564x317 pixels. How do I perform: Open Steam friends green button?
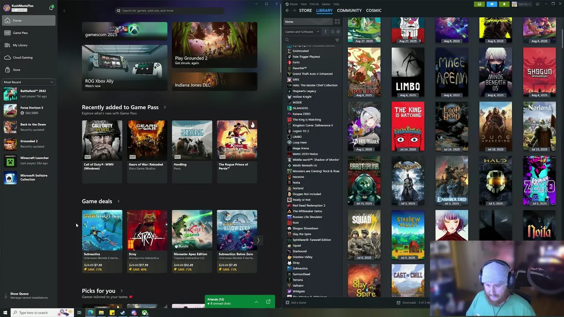479,4
